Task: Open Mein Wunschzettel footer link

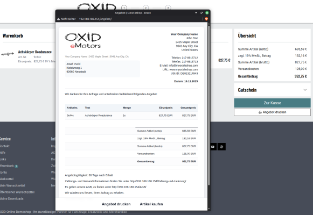Action: coord(12,185)
